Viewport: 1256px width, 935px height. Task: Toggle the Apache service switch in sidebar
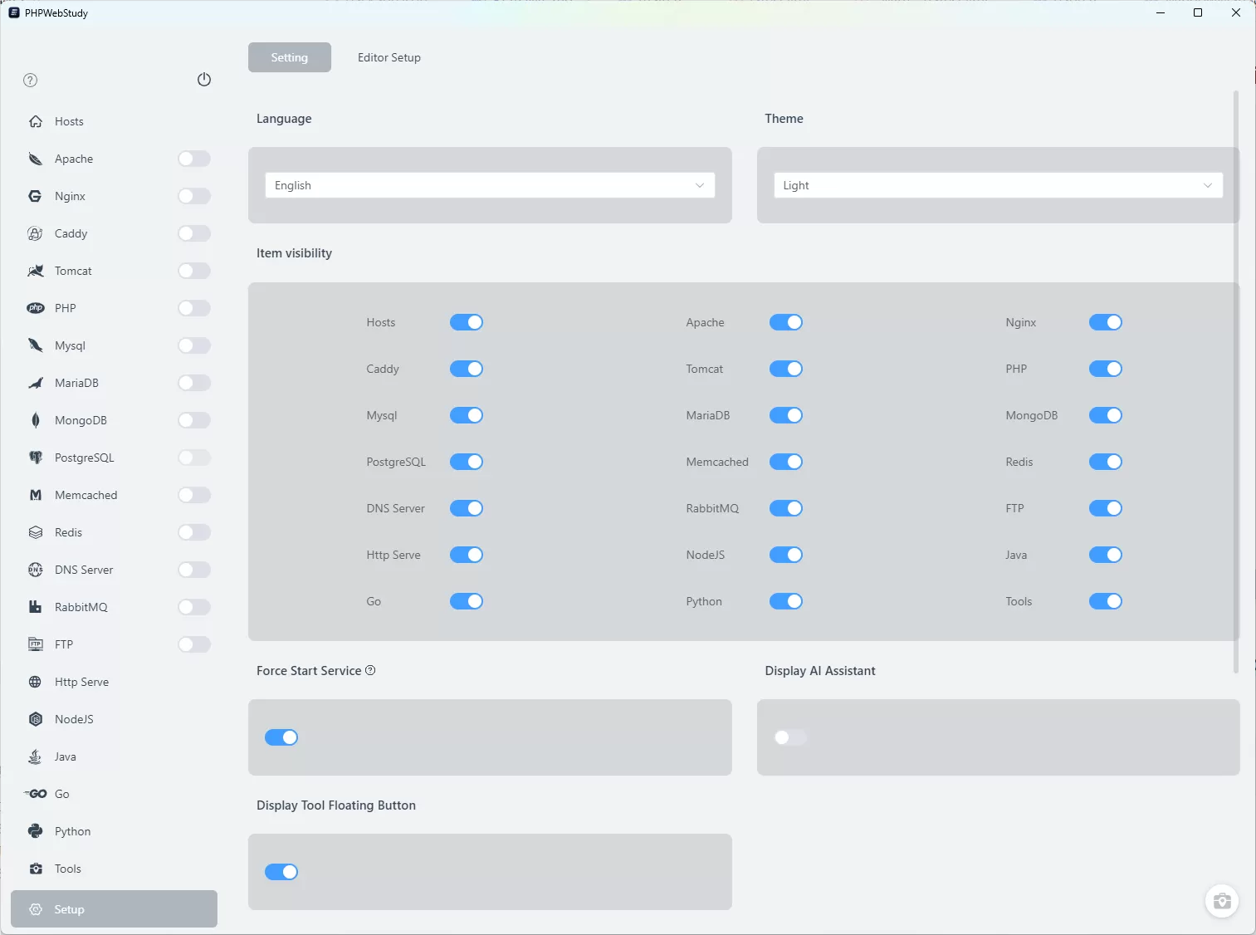coord(193,159)
